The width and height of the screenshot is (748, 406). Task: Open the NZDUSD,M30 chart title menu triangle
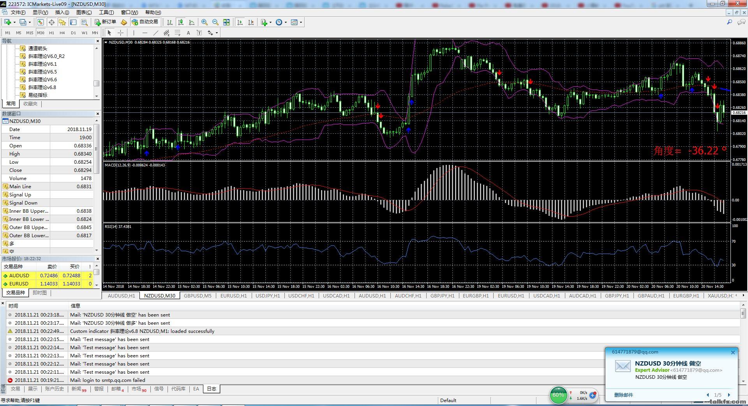coord(106,42)
